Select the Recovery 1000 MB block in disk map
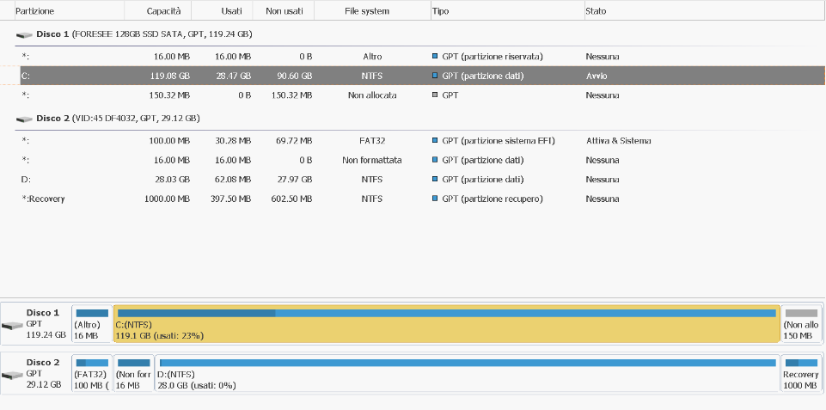This screenshot has width=826, height=410. 801,373
